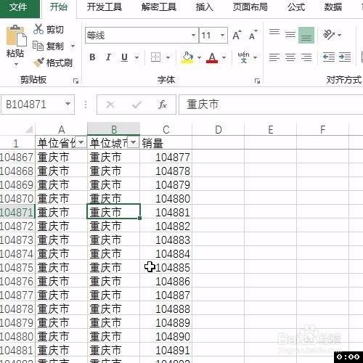Click the Name Box showing B104871
Image resolution: width=363 pixels, height=363 pixels.
point(38,105)
